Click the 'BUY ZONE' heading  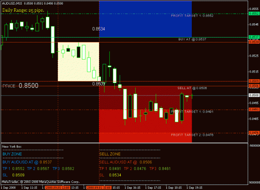click(12, 154)
